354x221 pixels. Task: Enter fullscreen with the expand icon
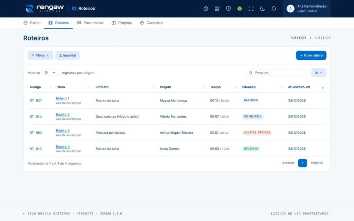251,9
